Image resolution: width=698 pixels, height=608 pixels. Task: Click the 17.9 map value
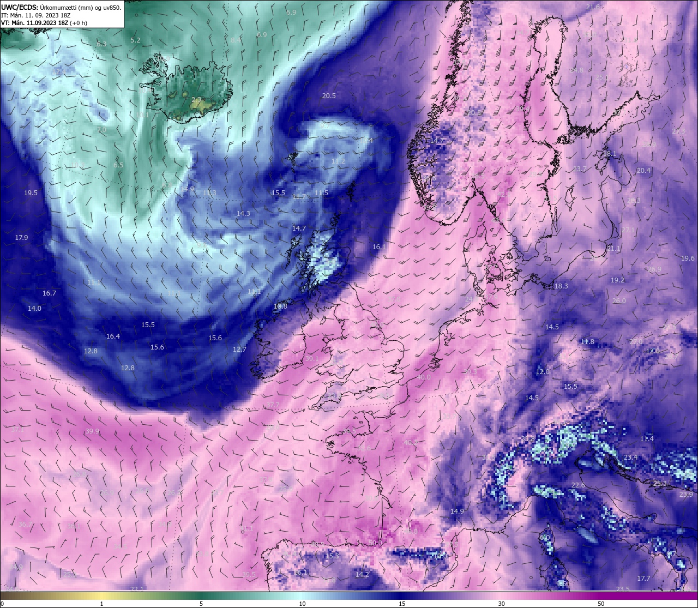point(21,238)
